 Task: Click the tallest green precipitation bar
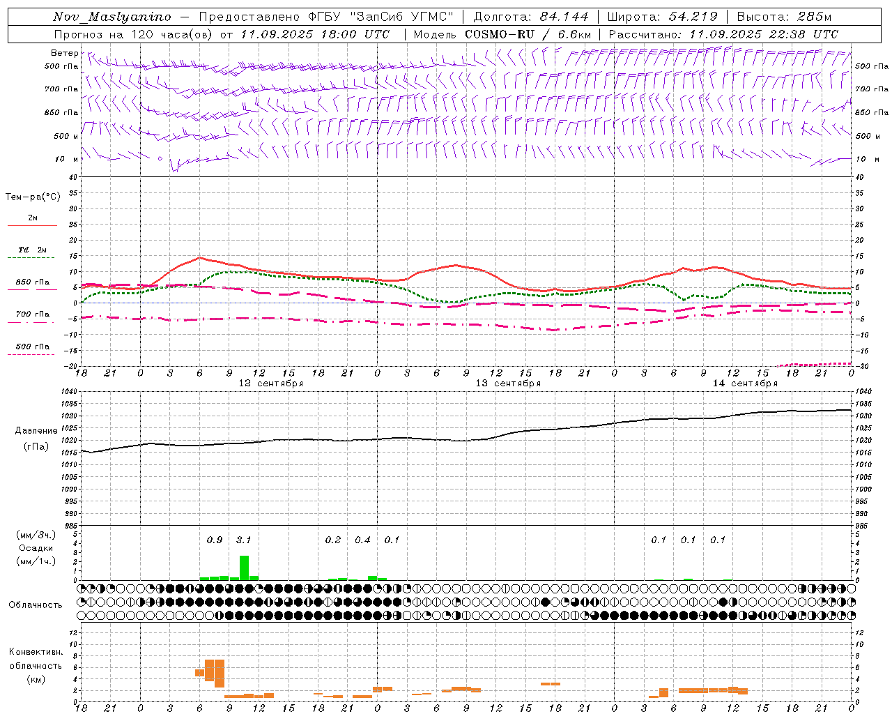pyautogui.click(x=244, y=568)
